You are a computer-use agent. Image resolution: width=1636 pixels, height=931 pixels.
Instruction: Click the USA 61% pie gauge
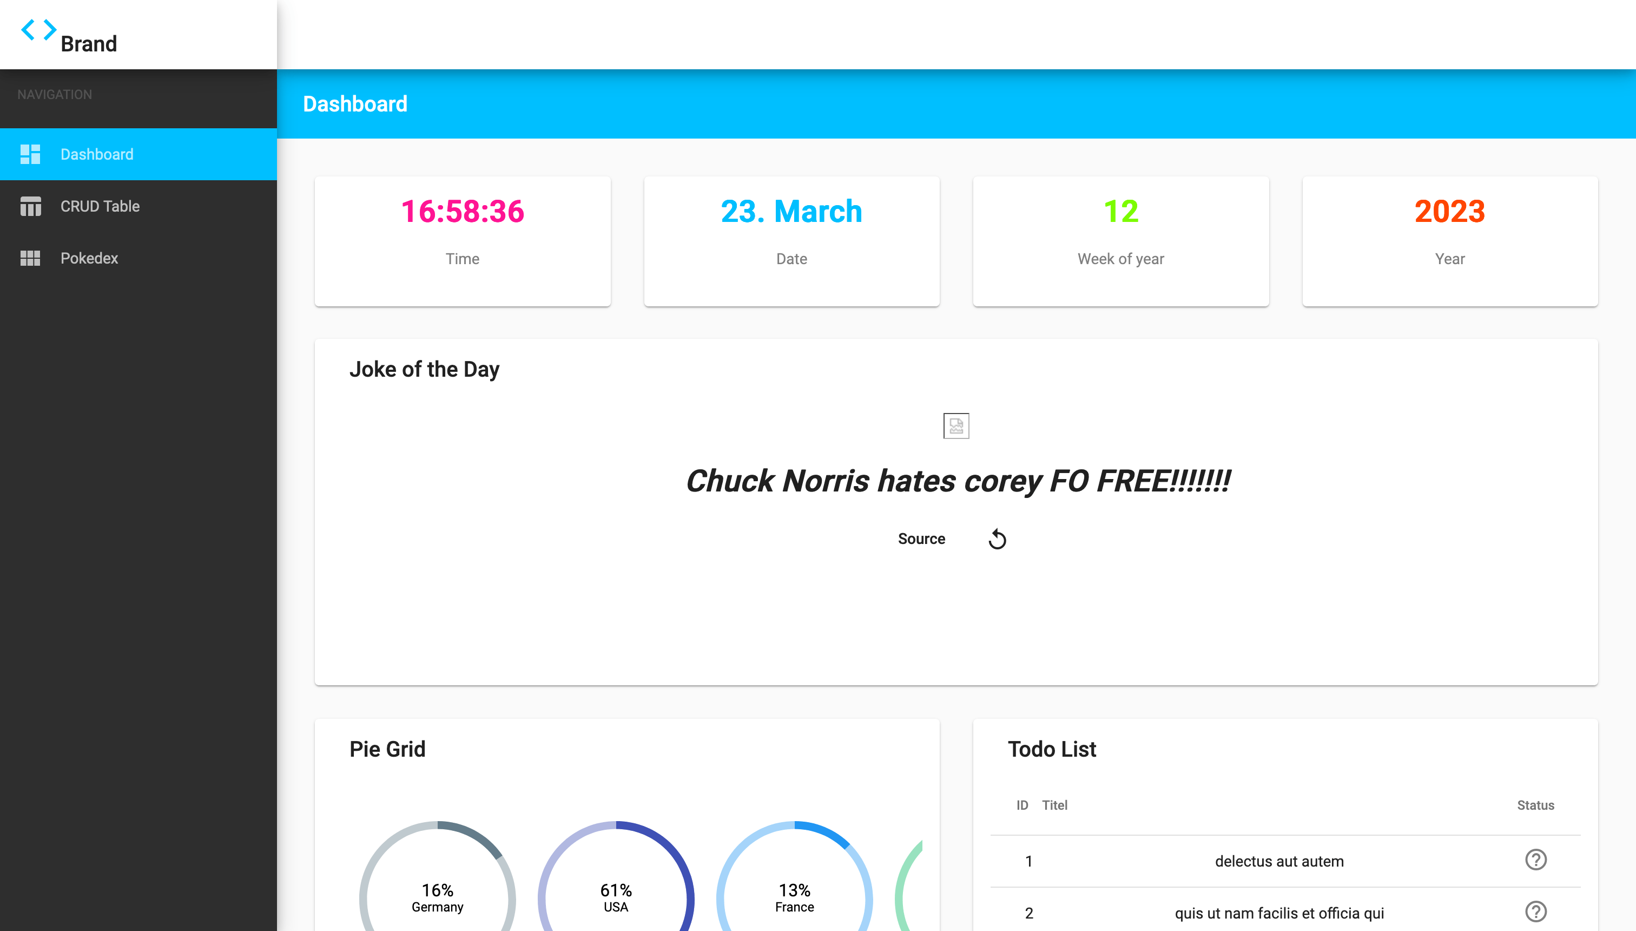pos(616,896)
